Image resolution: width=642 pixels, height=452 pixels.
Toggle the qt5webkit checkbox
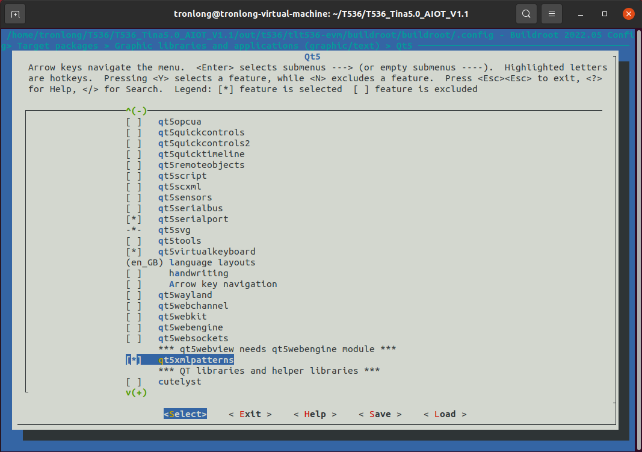pos(134,317)
